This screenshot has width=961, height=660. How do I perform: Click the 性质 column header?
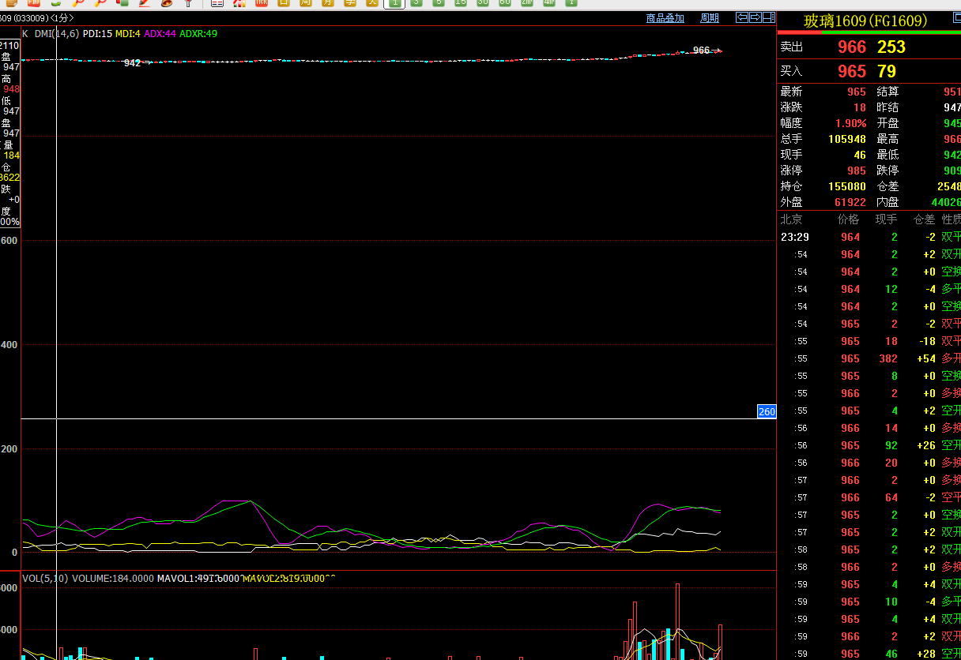(x=951, y=219)
